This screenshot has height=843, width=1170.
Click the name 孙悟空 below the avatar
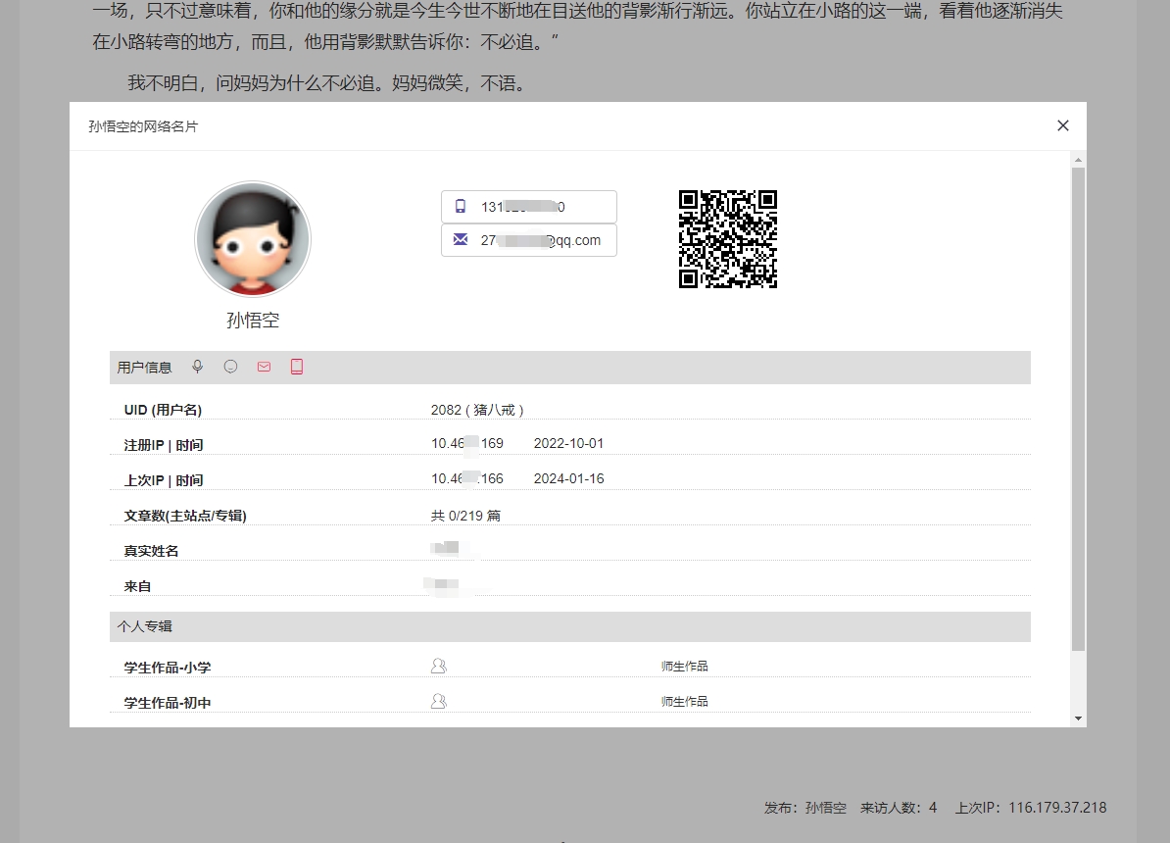253,321
